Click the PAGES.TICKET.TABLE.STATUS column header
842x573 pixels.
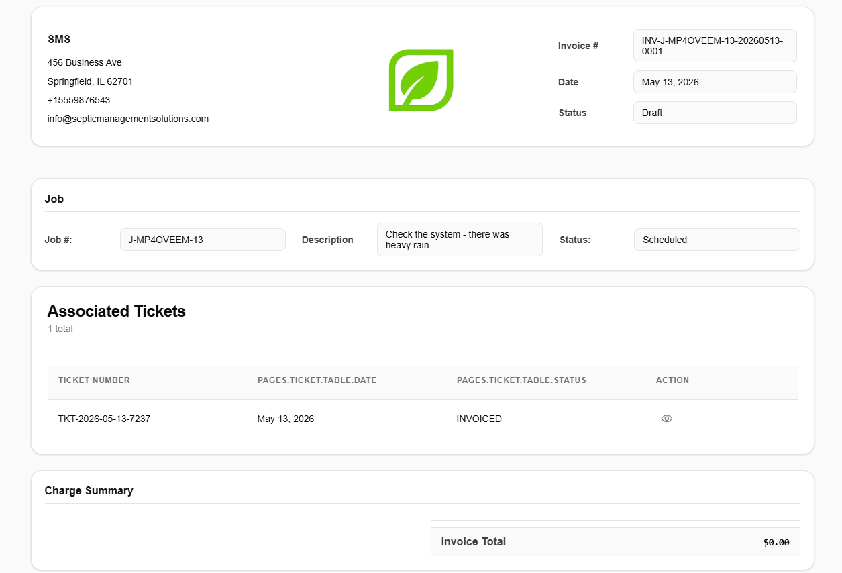(x=521, y=380)
